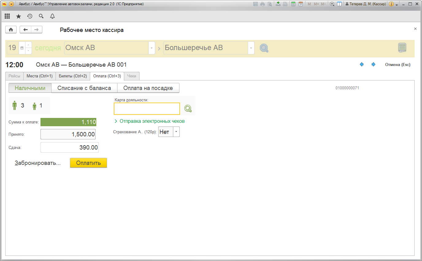Open the cash register icon
The width and height of the screenshot is (422, 261).
click(x=402, y=48)
